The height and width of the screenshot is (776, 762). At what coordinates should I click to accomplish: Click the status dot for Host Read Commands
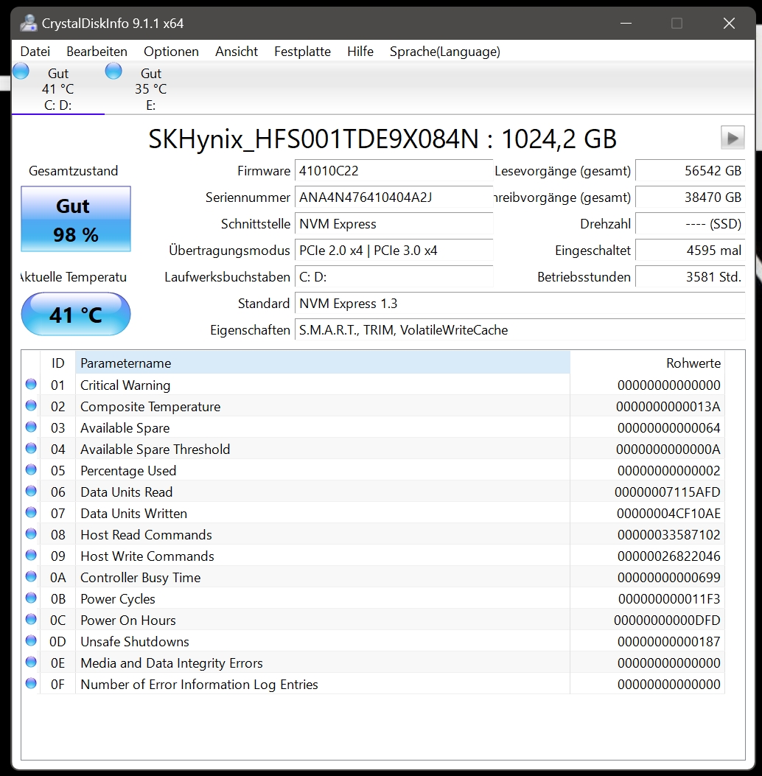(x=31, y=534)
